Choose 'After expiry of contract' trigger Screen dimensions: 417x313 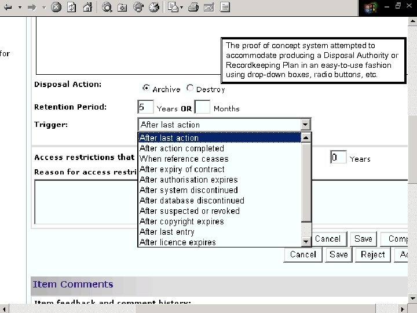(x=220, y=169)
